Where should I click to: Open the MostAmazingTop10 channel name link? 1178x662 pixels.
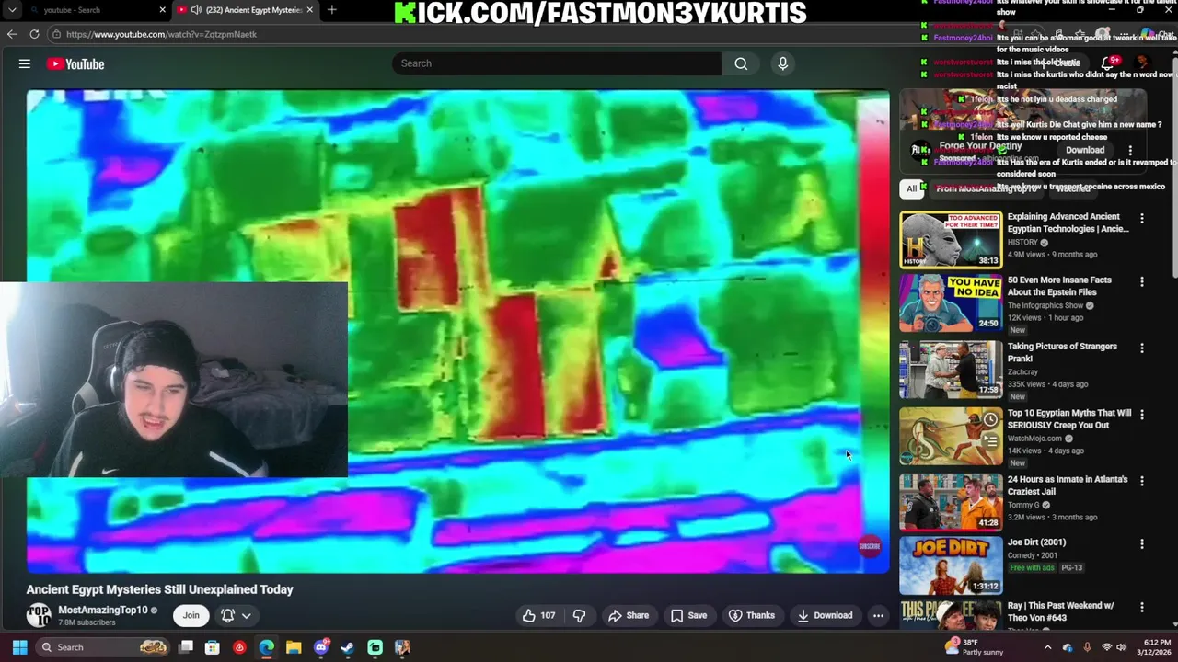coord(102,610)
